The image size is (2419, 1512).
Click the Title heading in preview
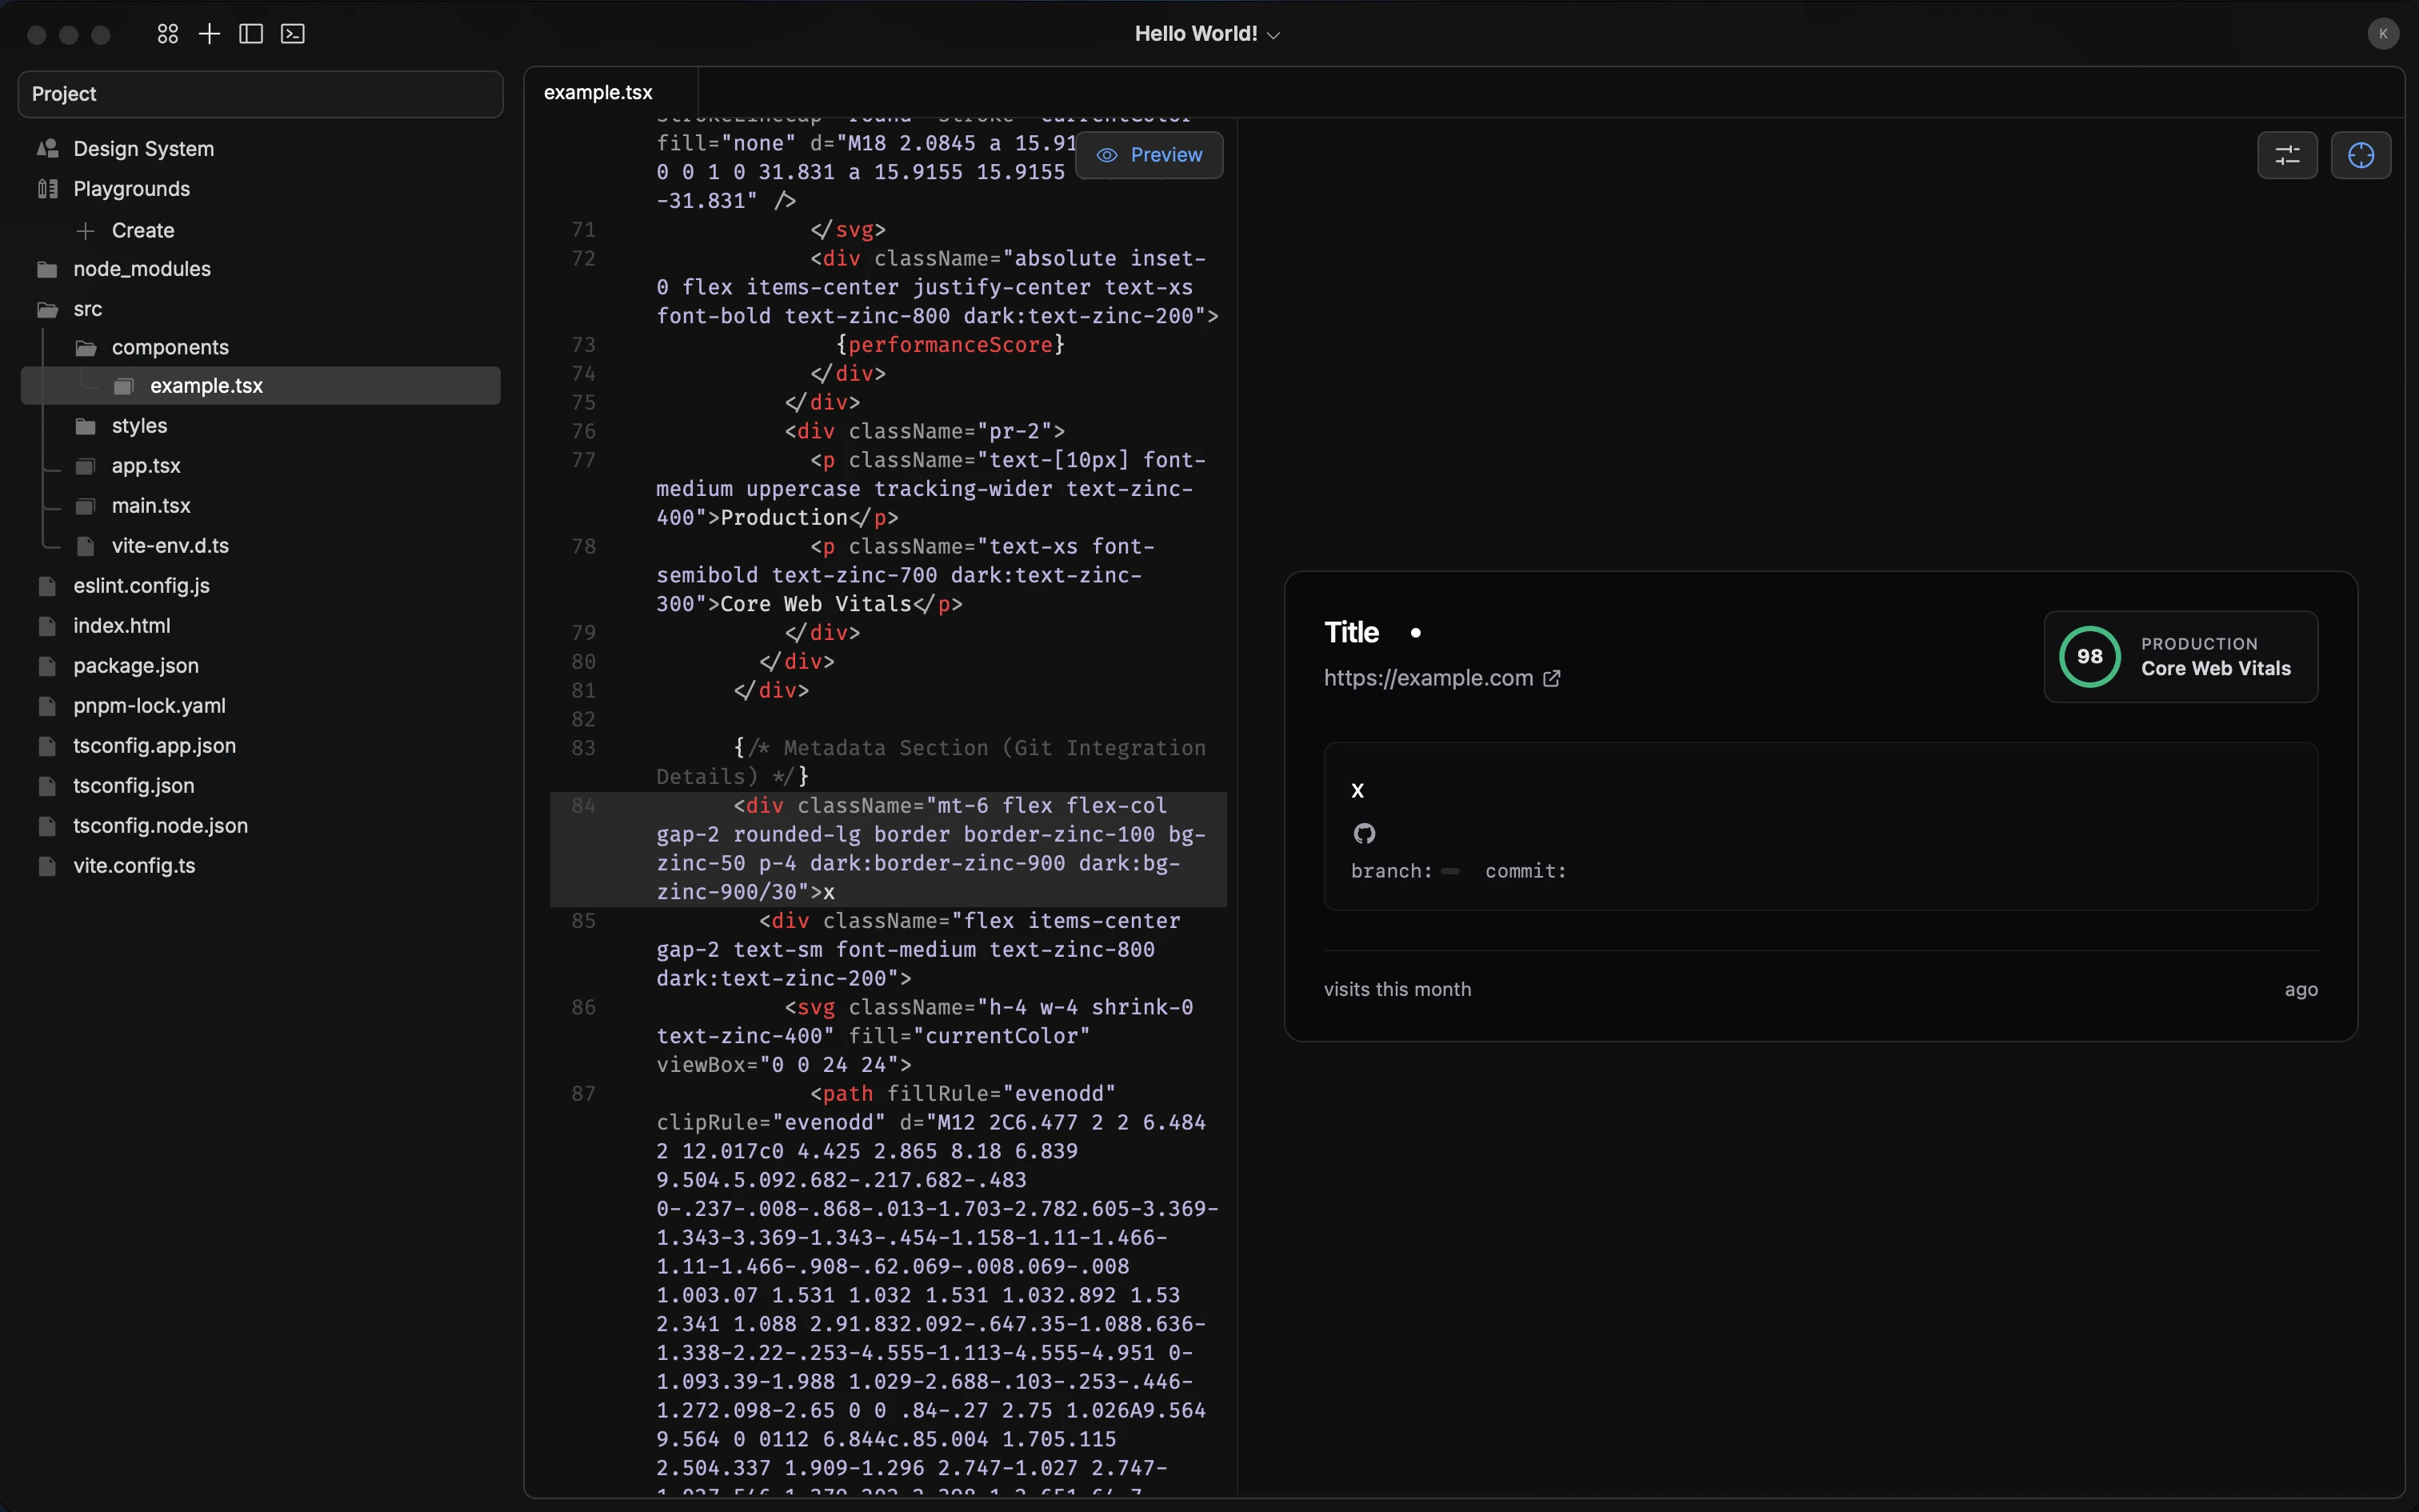(x=1351, y=632)
